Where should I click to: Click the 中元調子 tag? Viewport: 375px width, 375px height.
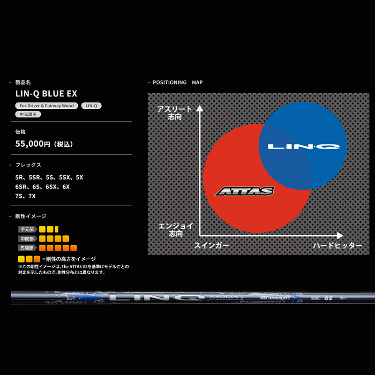point(28,114)
